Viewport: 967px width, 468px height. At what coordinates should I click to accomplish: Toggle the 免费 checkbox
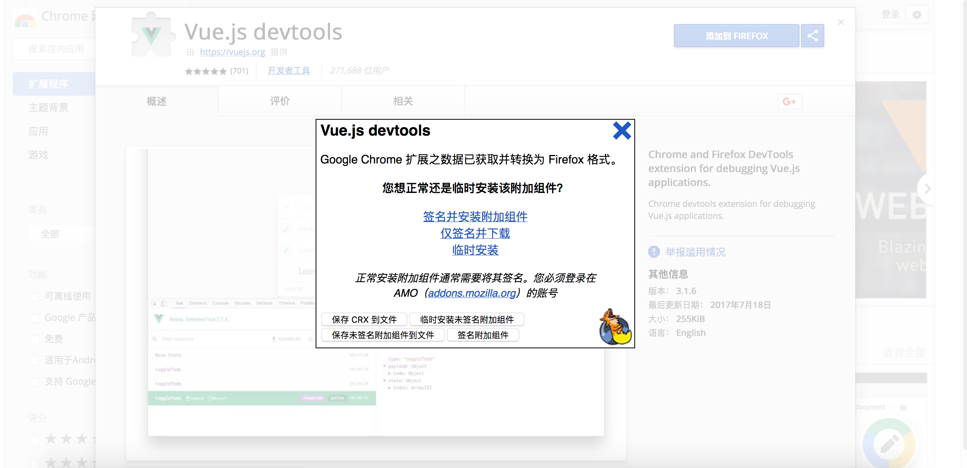point(35,339)
